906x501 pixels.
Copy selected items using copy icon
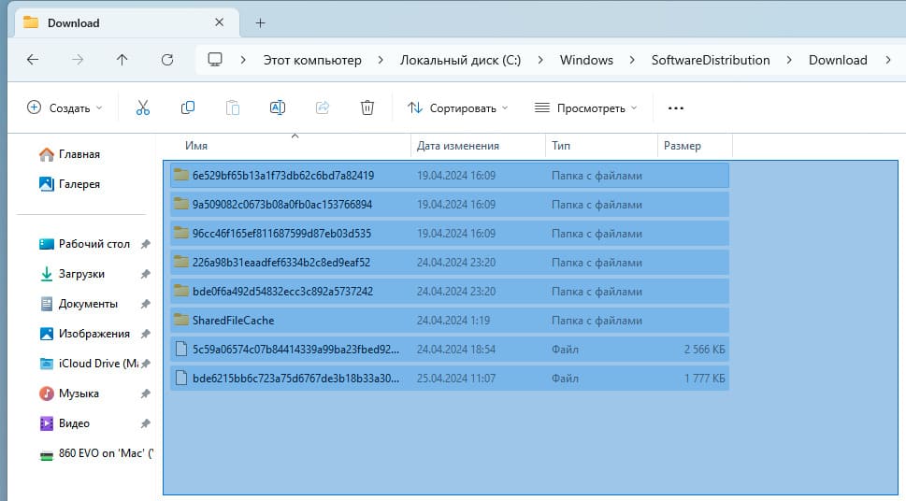(x=188, y=107)
